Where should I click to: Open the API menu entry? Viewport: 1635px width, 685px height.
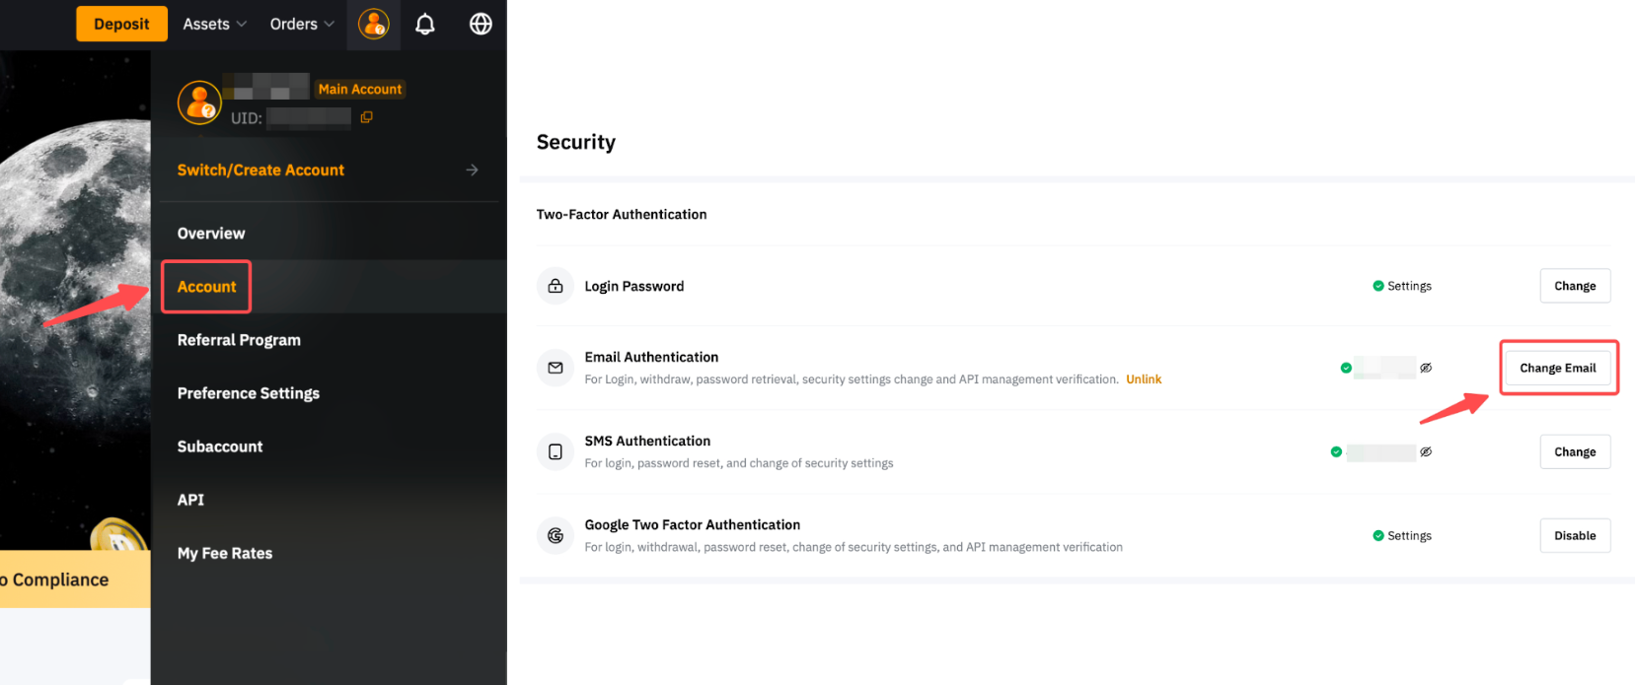coord(191,500)
